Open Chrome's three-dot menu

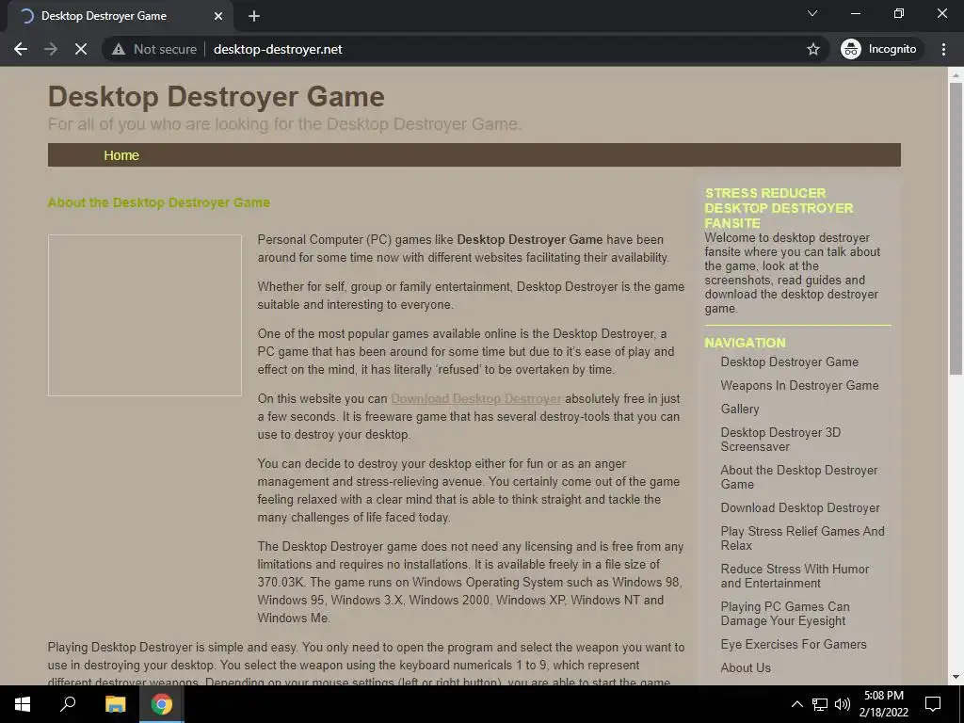pyautogui.click(x=943, y=49)
